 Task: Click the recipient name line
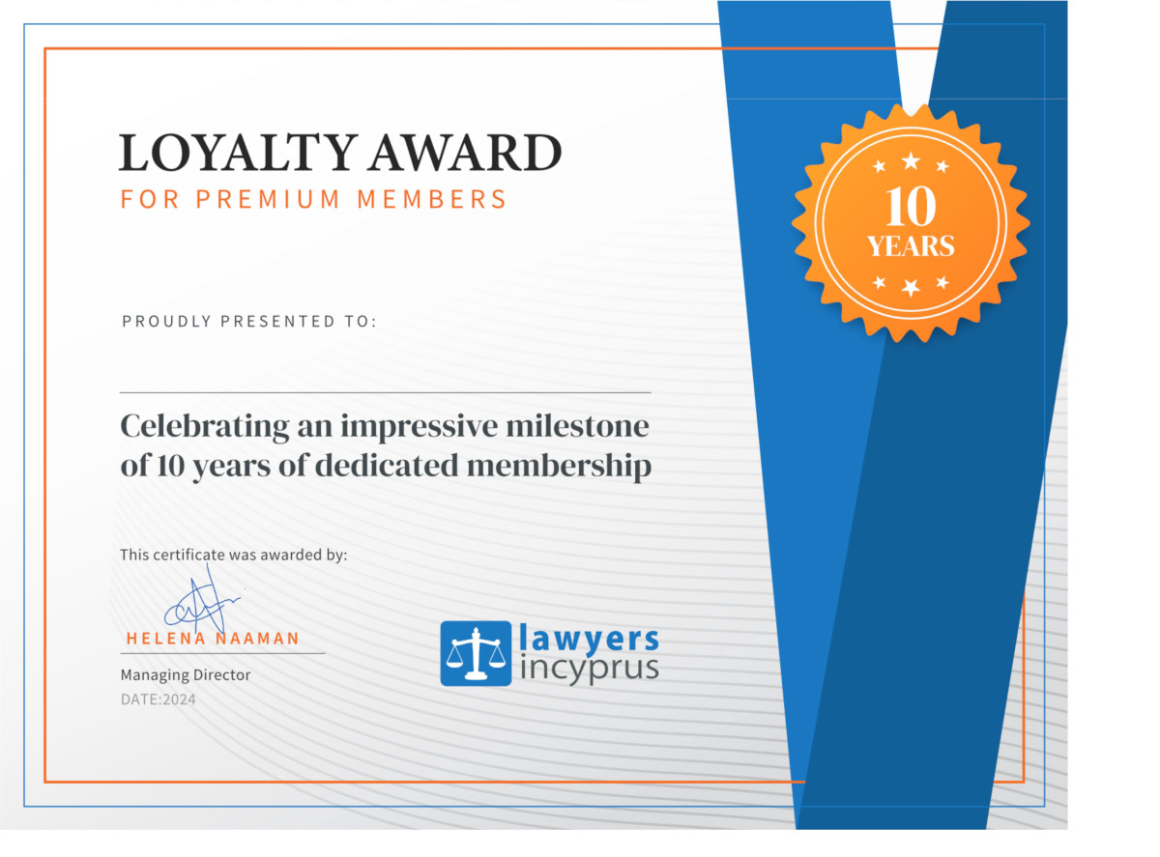(385, 391)
